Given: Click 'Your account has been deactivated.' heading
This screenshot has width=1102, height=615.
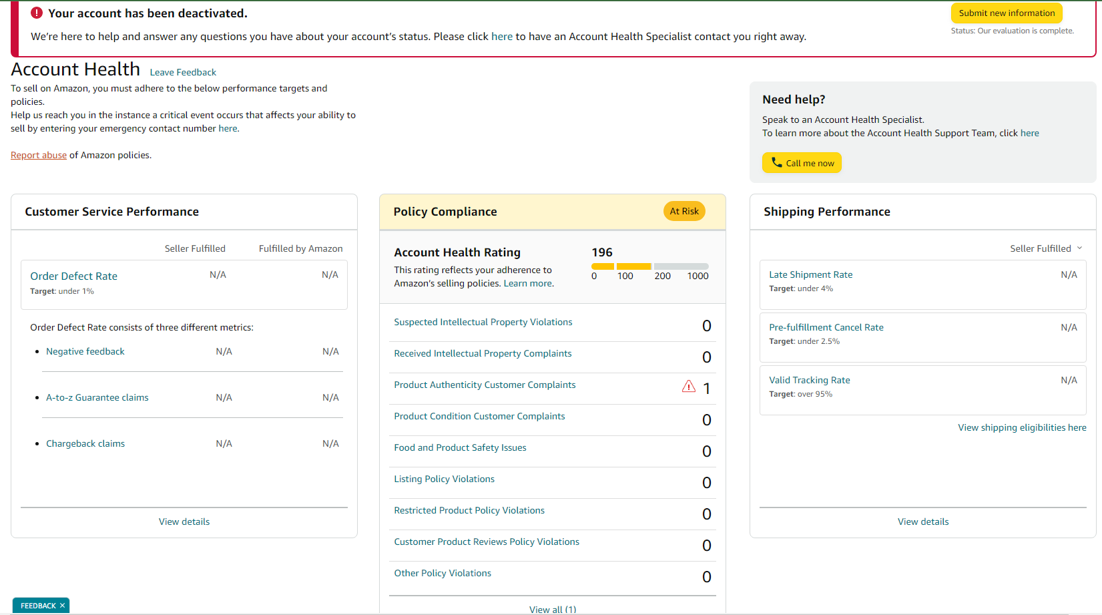Looking at the screenshot, I should 148,13.
